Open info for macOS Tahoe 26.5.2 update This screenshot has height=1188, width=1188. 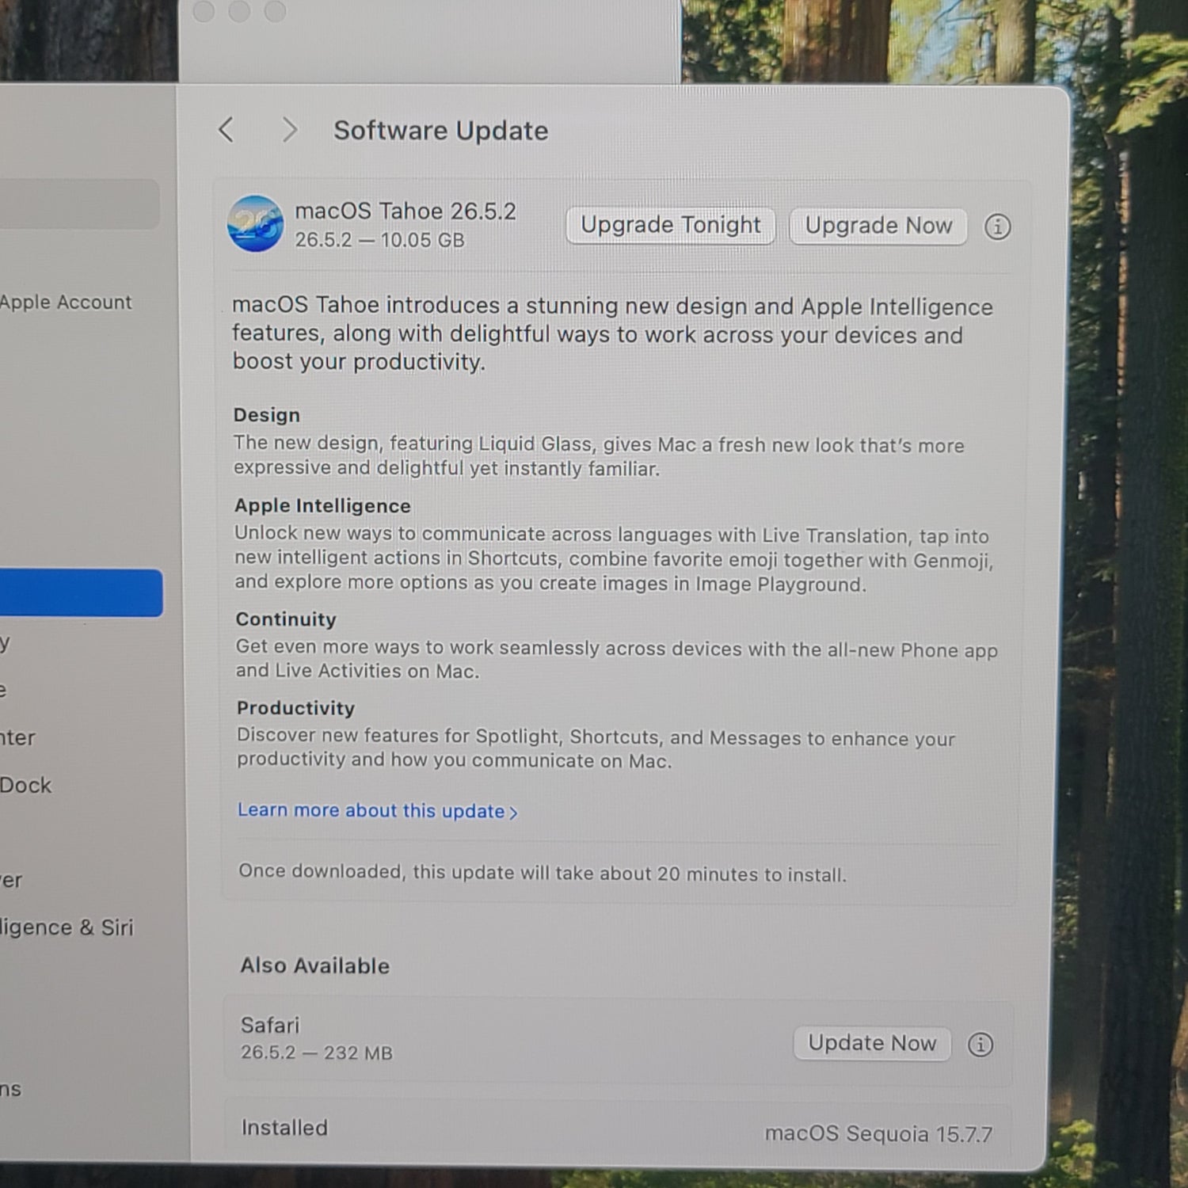(x=997, y=227)
